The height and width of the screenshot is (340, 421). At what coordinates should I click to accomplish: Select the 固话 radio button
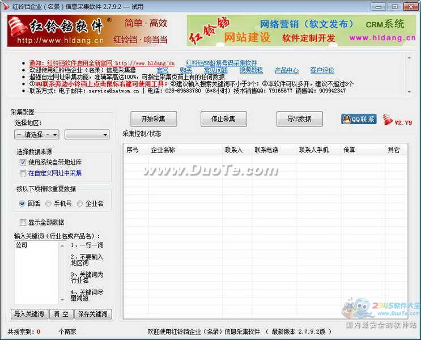[x=22, y=203]
